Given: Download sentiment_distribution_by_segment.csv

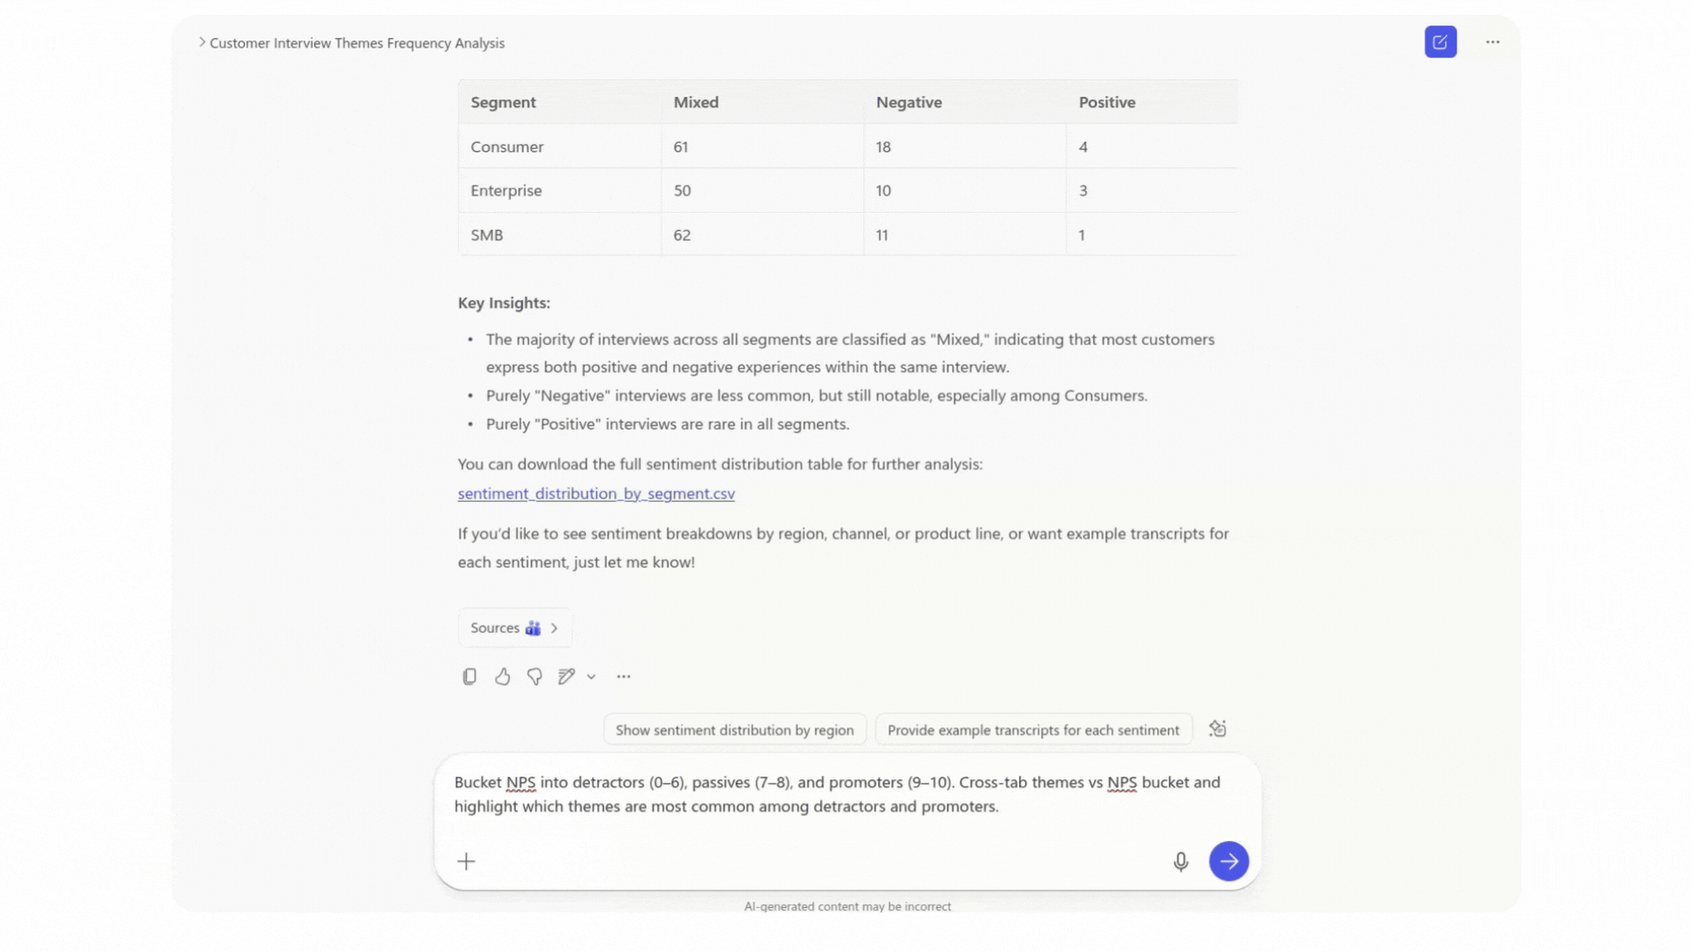Looking at the screenshot, I should (595, 493).
